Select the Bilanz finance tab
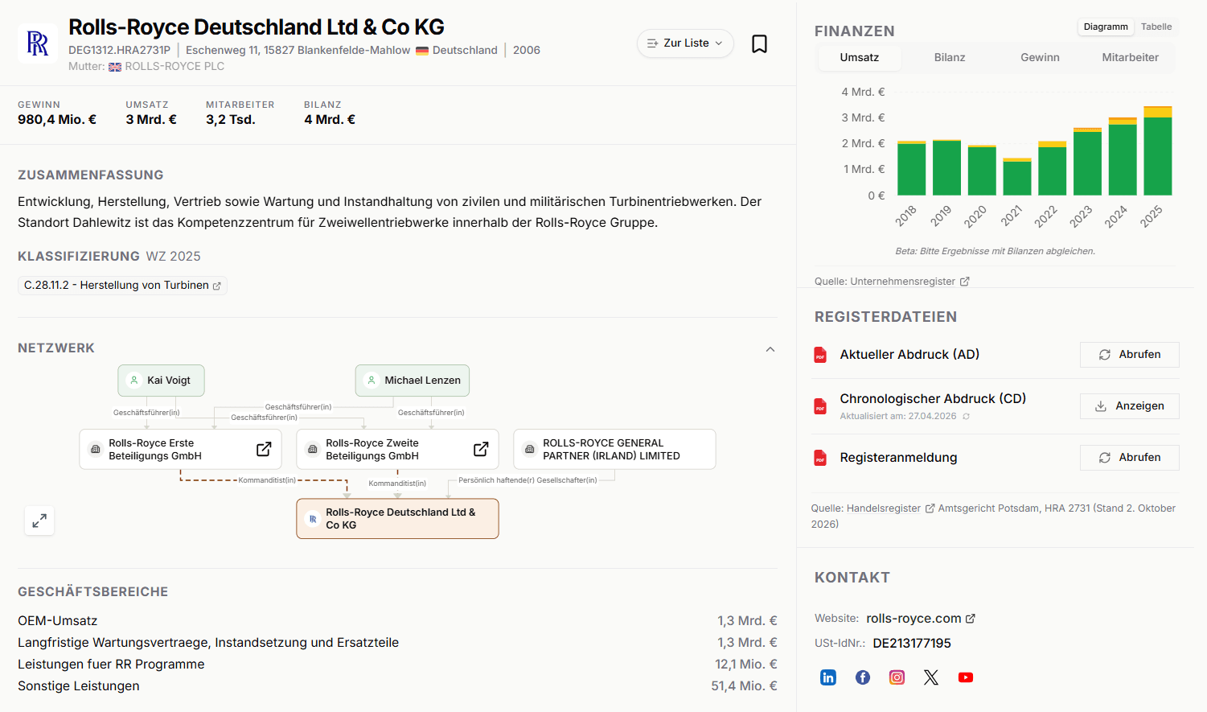 click(950, 58)
